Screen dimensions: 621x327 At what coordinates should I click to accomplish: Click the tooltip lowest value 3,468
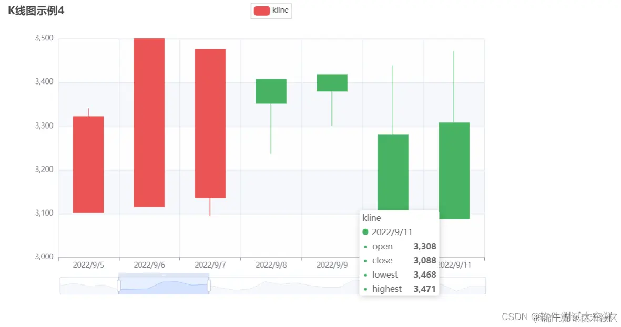425,275
